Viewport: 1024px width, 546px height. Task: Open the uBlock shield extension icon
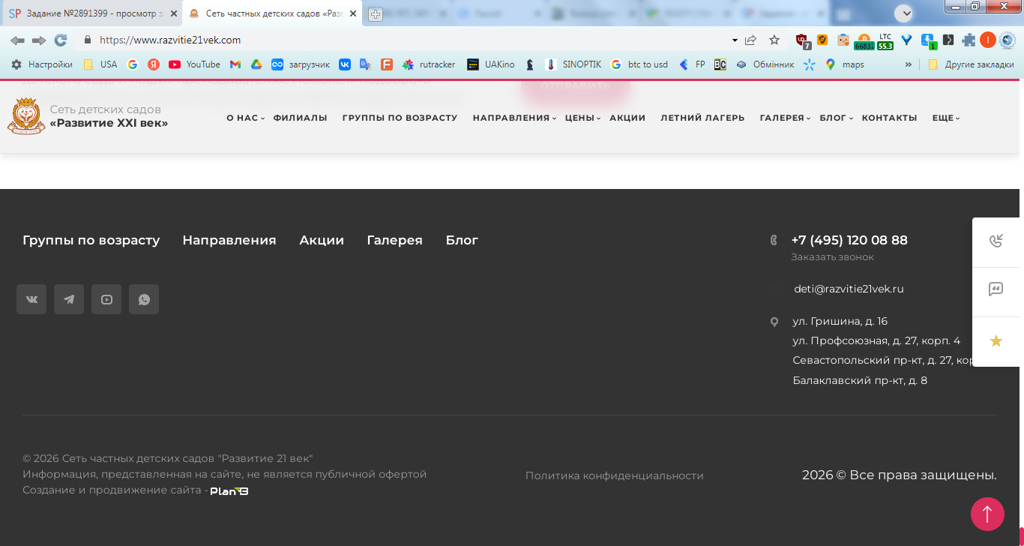pos(802,40)
